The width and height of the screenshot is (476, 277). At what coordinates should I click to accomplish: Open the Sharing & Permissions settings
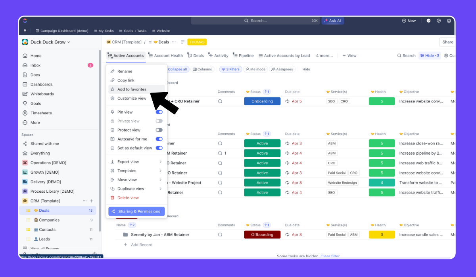point(136,211)
